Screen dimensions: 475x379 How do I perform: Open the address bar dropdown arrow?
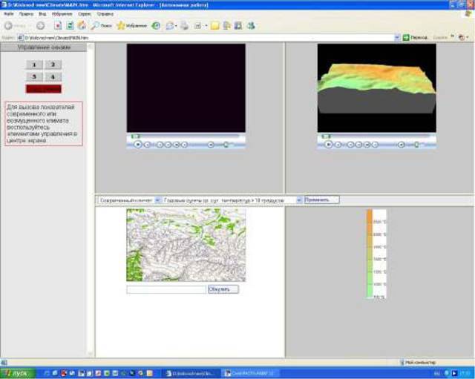point(396,37)
